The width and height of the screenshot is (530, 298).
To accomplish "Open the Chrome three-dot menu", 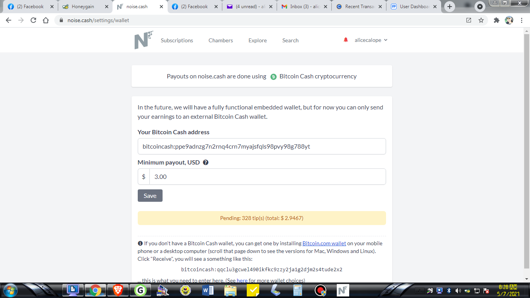I will (x=521, y=20).
